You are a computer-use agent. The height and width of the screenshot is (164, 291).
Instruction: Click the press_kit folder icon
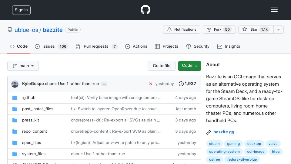(x=15, y=120)
